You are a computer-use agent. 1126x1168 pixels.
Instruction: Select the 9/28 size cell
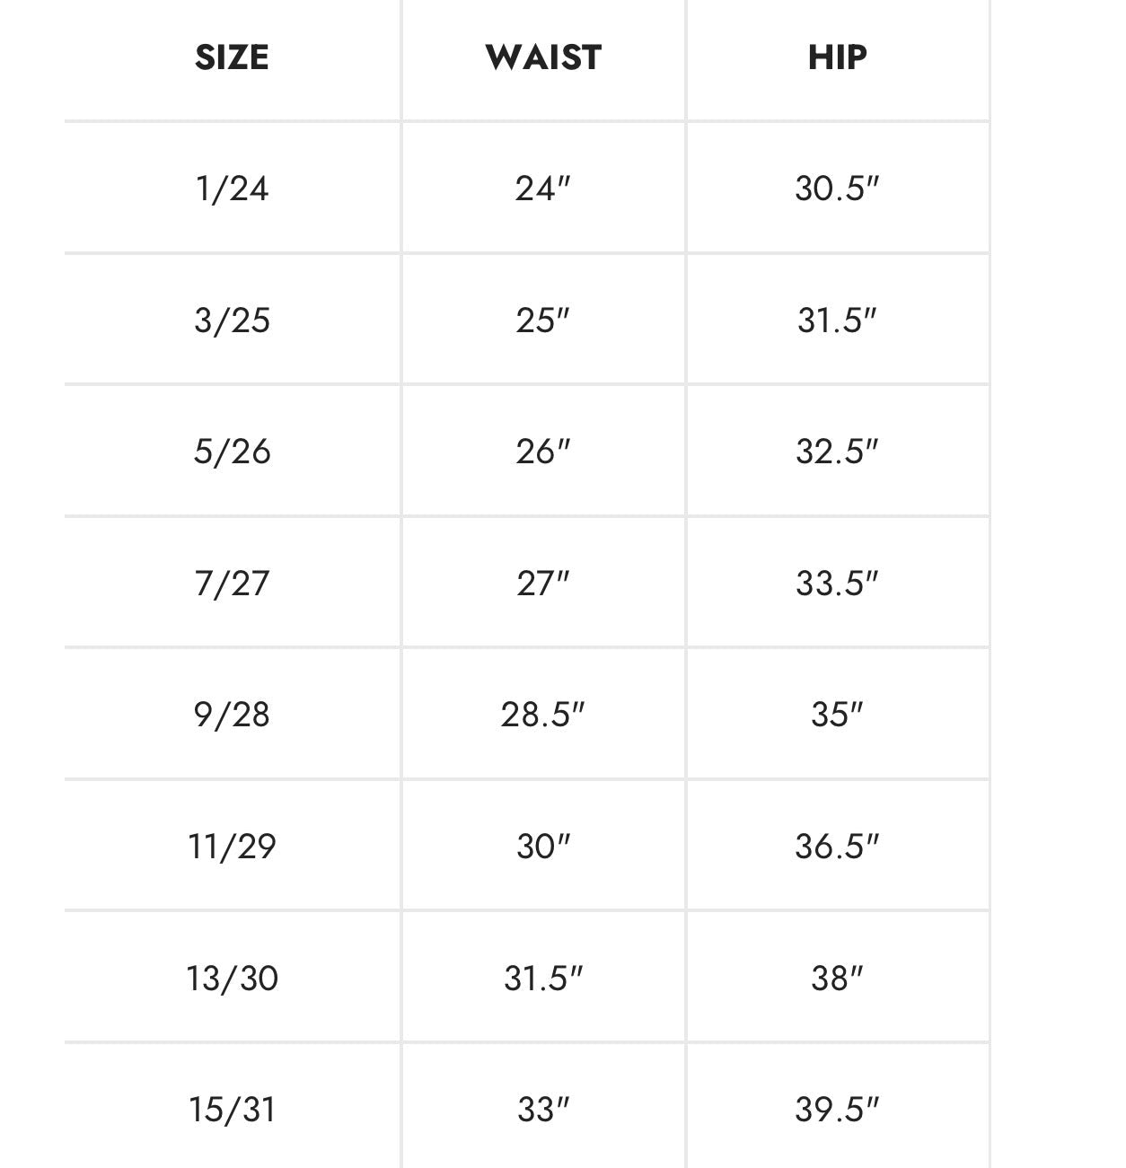[232, 715]
